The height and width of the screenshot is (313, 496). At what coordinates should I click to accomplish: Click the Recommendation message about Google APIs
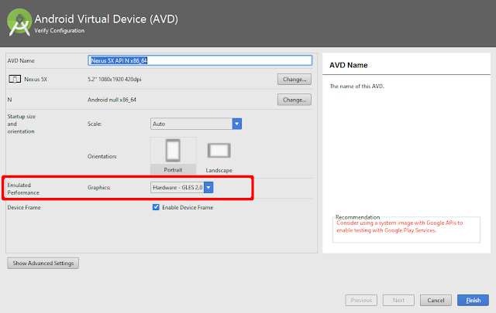coord(400,226)
